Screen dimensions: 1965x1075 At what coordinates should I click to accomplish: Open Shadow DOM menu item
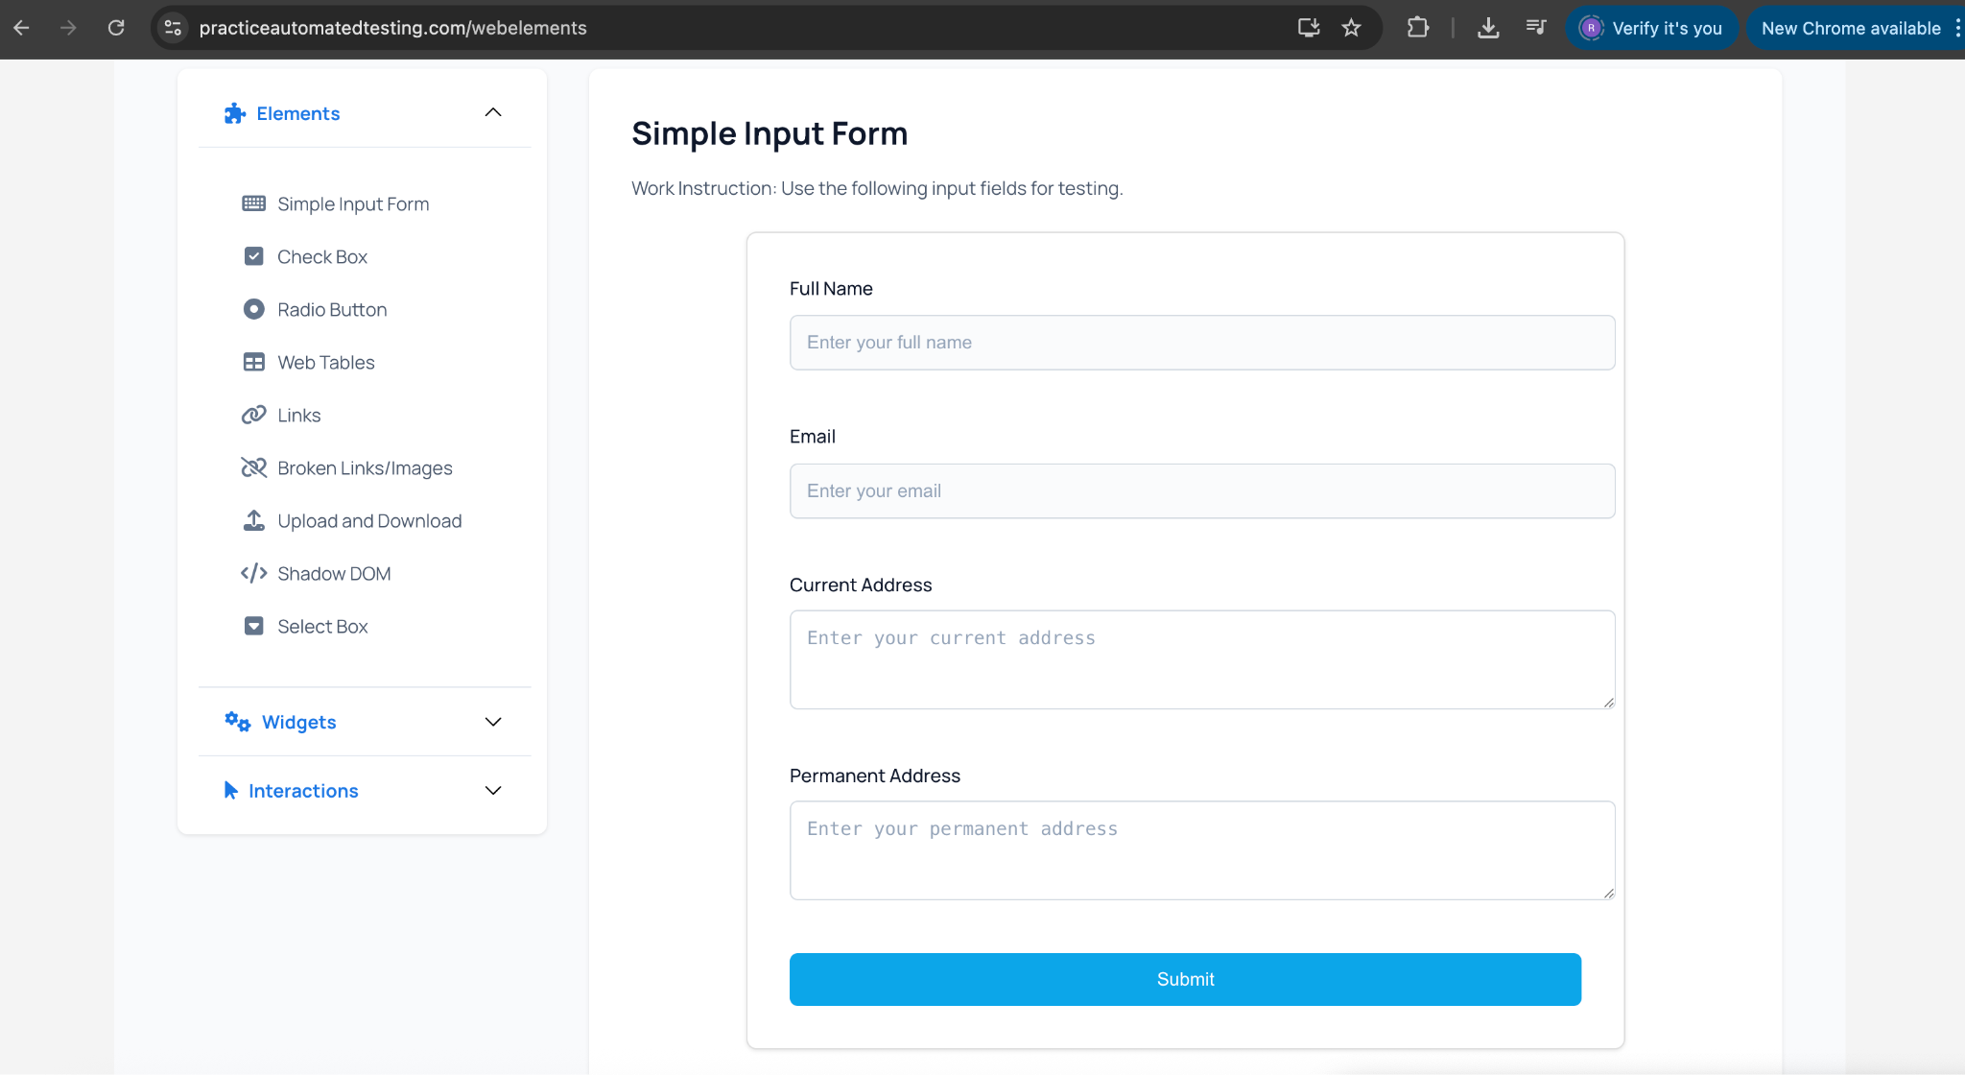334,573
